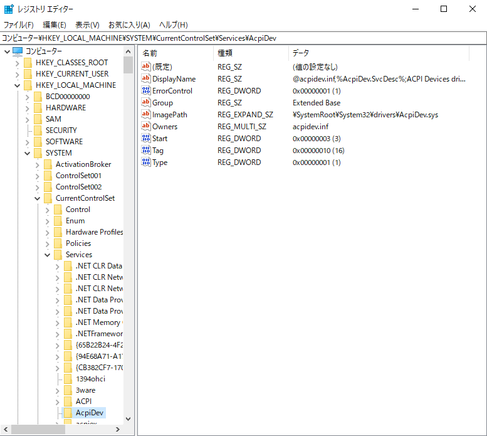The image size is (487, 436).
Task: Click the registry path address bar
Action: pos(243,38)
